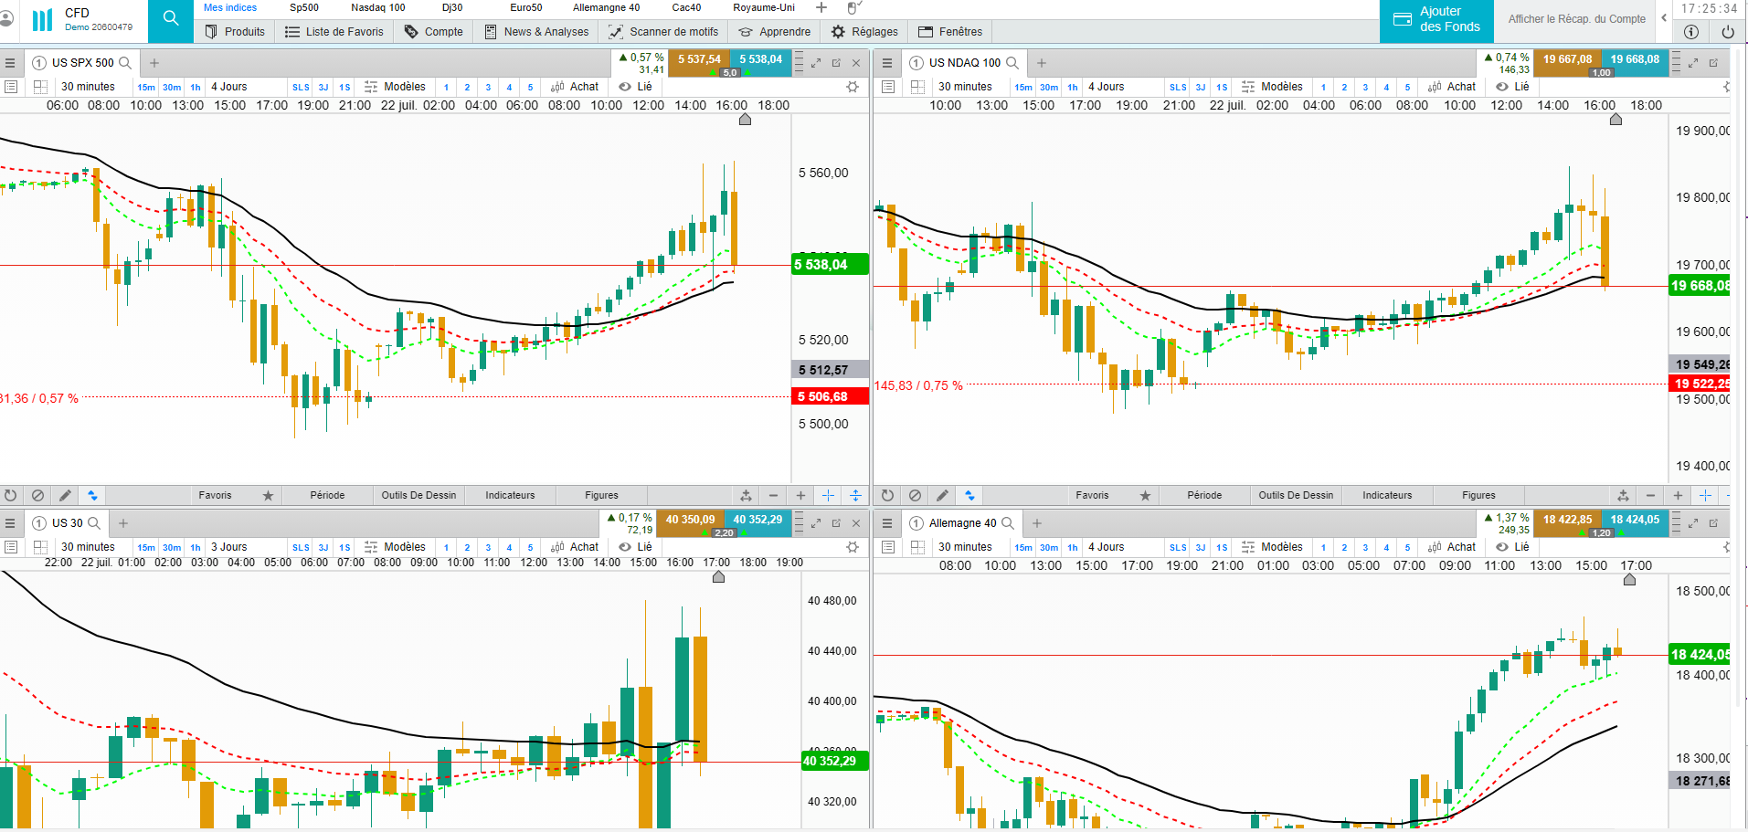Click the export icon under US SPX 500 chart
Viewport: 1748px width, 832px height.
(x=746, y=495)
